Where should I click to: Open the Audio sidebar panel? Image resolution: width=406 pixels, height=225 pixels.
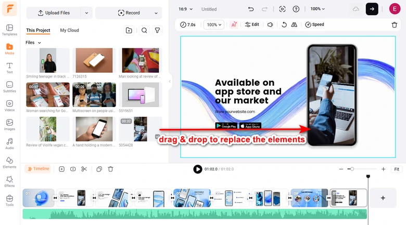tap(9, 143)
